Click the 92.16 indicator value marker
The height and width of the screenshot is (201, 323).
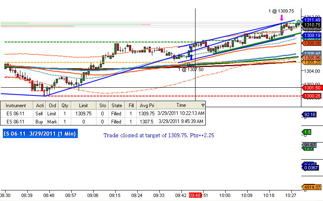pyautogui.click(x=309, y=115)
